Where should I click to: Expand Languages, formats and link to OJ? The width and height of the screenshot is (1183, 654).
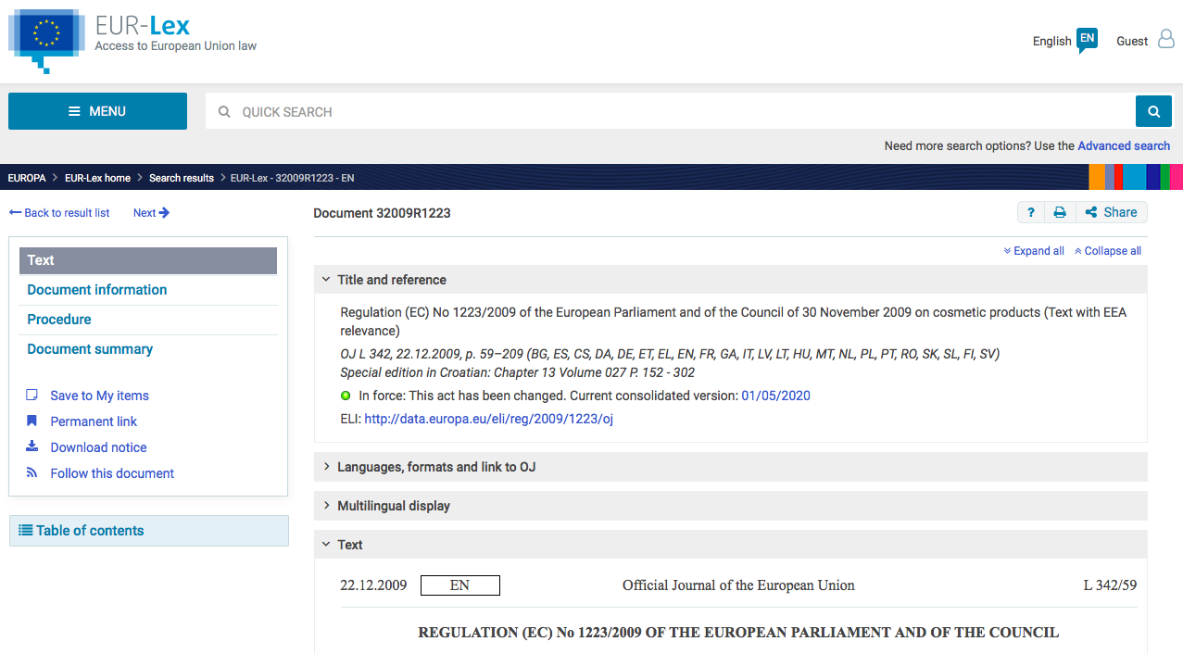[x=435, y=467]
